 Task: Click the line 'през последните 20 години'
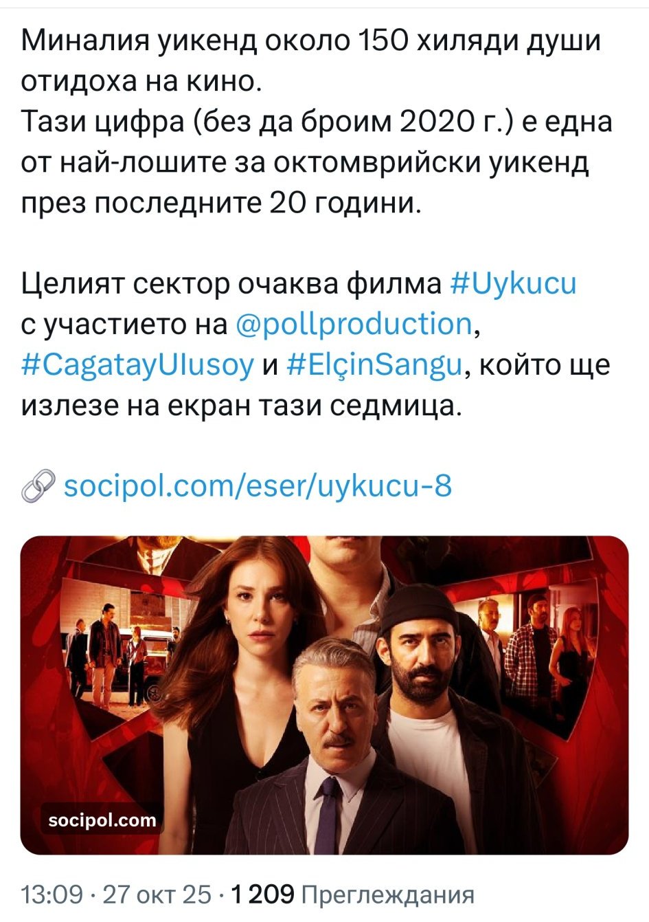pos(220,202)
